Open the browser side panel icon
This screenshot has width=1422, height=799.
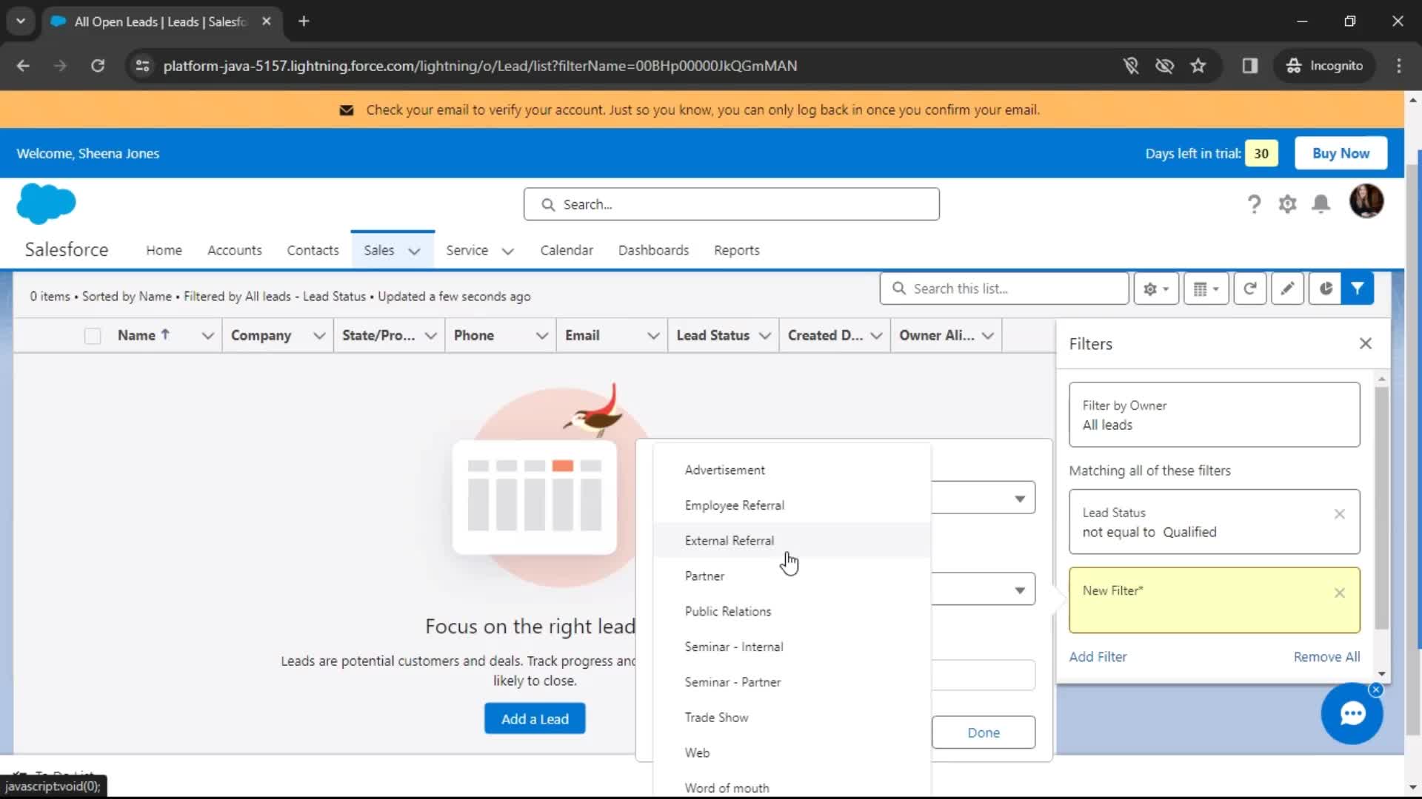tap(1250, 66)
